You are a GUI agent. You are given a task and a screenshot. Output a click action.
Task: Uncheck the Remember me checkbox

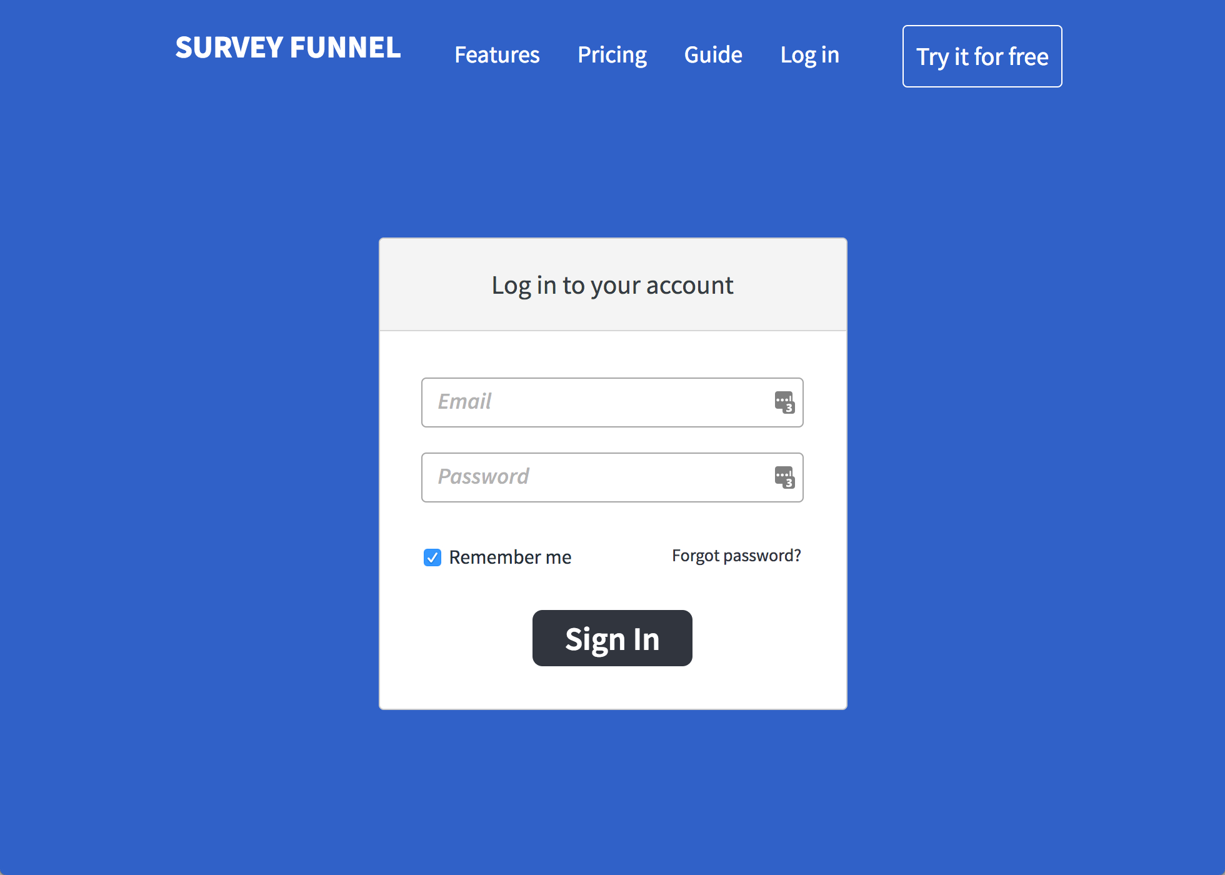point(432,557)
